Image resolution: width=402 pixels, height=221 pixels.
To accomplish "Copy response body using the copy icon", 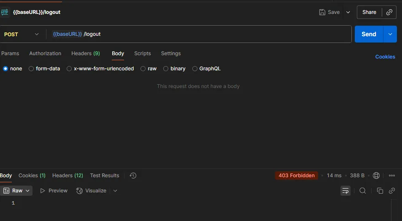I will pos(380,191).
